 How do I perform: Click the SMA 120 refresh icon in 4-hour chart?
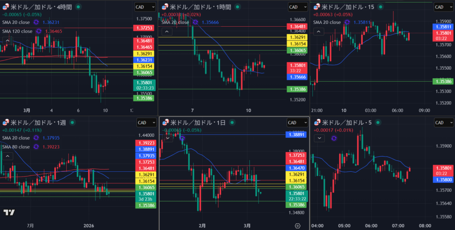(x=39, y=31)
